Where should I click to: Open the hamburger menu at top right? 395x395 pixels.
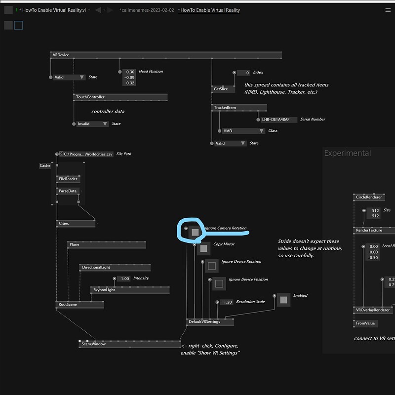(388, 10)
